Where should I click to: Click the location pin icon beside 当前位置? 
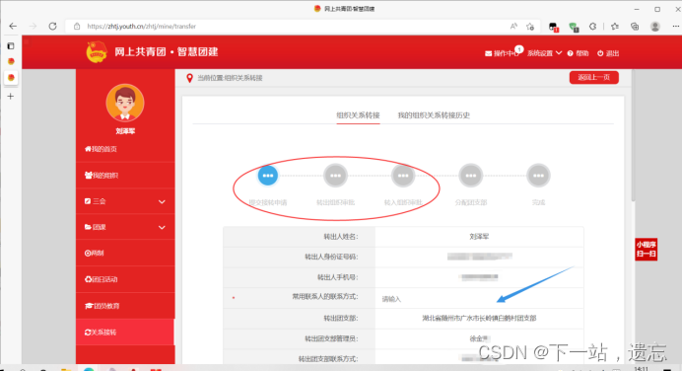click(x=189, y=78)
